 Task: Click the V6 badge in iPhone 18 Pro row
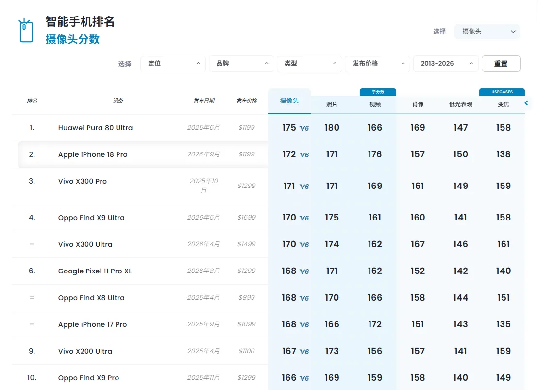pyautogui.click(x=304, y=155)
